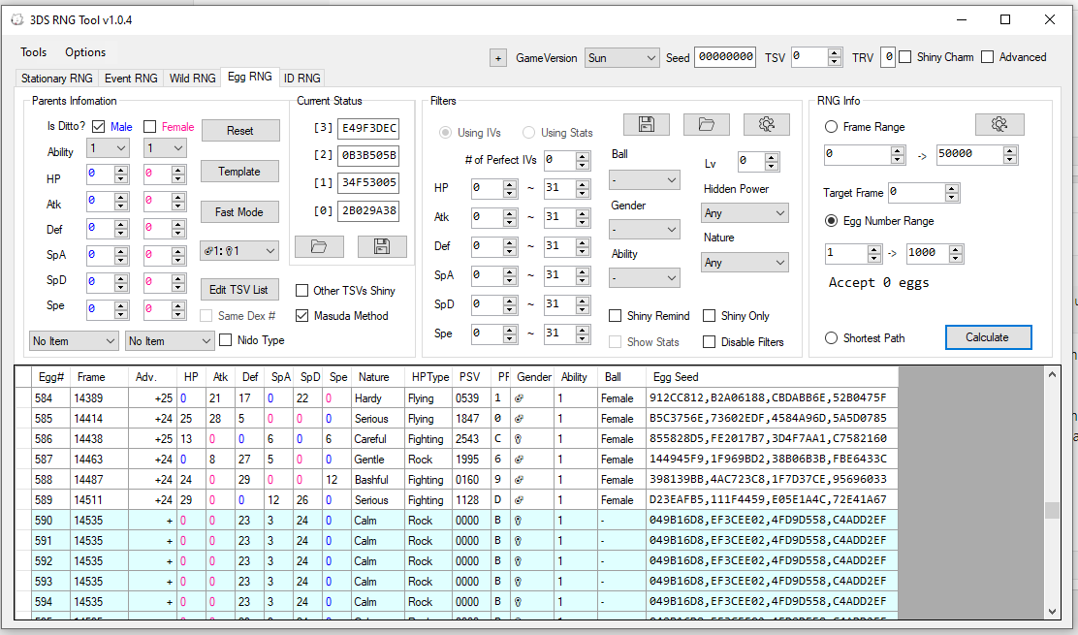Click the gear icon in RNG Info
1078x635 pixels.
[999, 124]
